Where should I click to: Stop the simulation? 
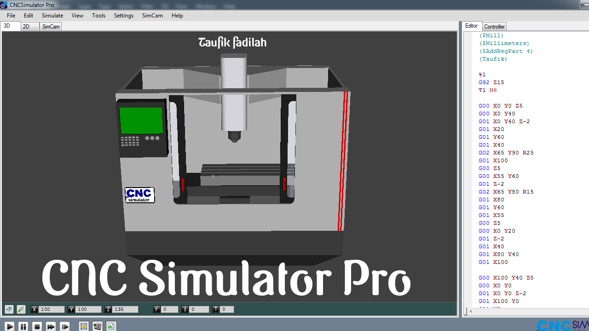click(37, 326)
